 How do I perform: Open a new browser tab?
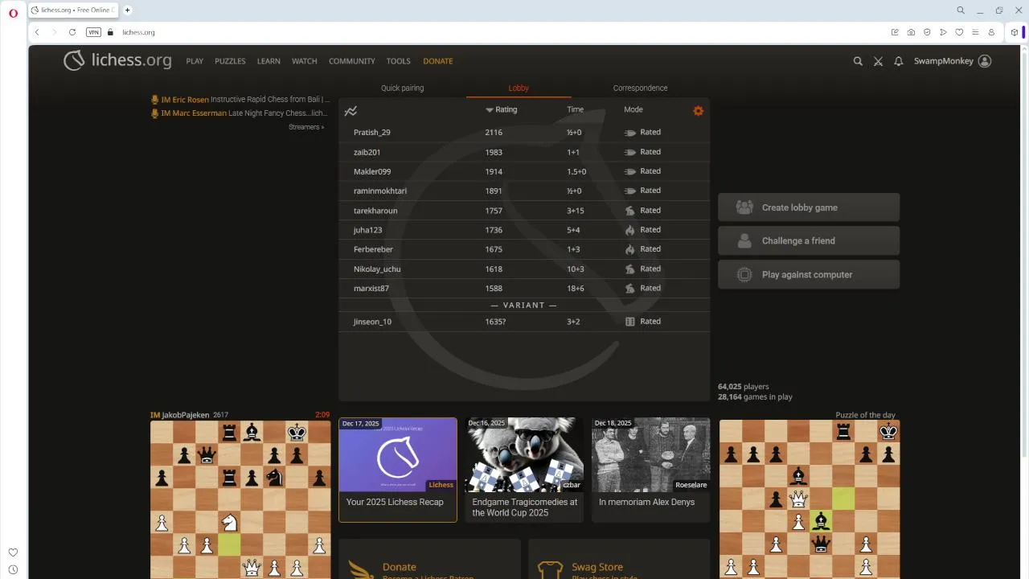click(x=127, y=10)
